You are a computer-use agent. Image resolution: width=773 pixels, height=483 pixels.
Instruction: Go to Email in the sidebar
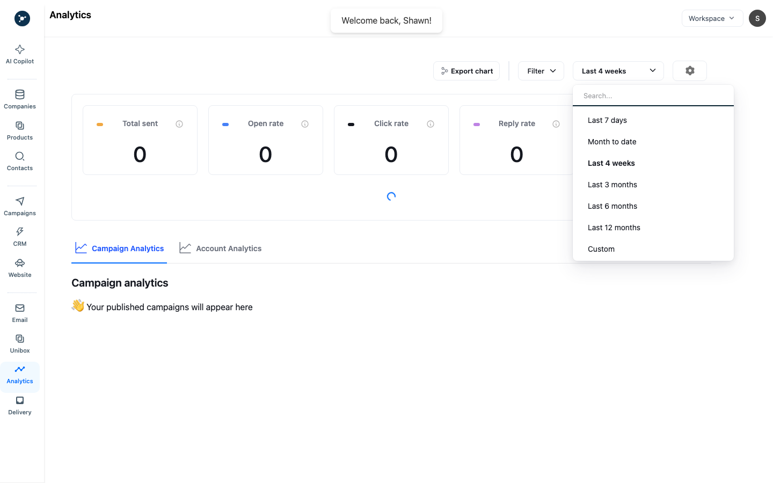coord(20,313)
